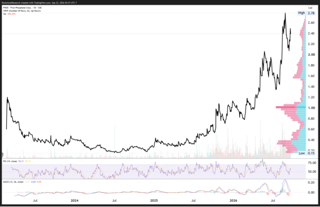
Task: Click the 2024 label on time axis
Action: [75, 201]
